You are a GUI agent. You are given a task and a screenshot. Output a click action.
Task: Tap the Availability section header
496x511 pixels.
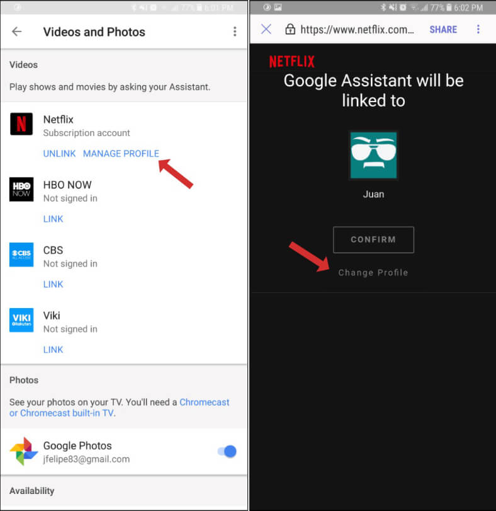point(32,491)
